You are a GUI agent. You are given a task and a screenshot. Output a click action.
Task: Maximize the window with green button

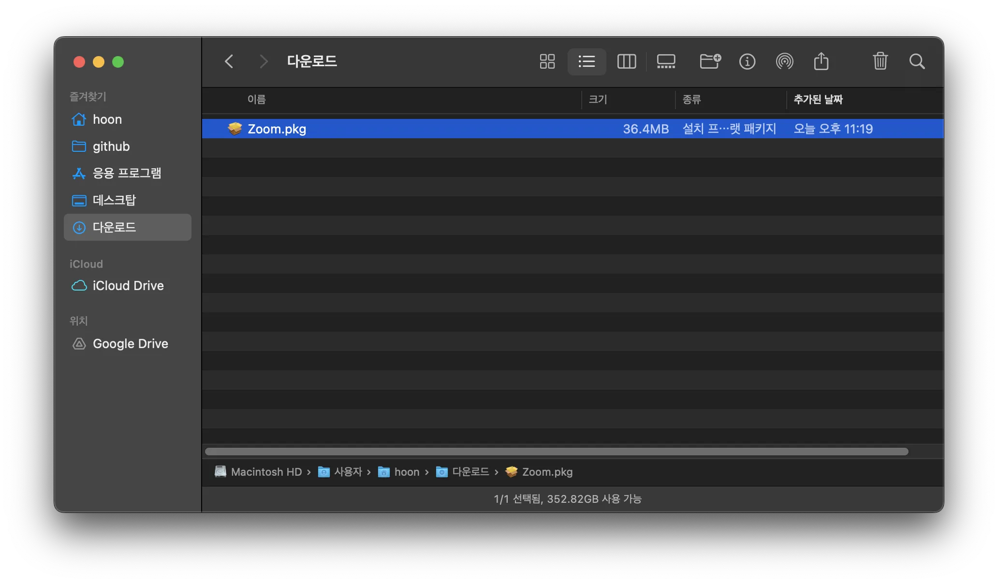(118, 62)
